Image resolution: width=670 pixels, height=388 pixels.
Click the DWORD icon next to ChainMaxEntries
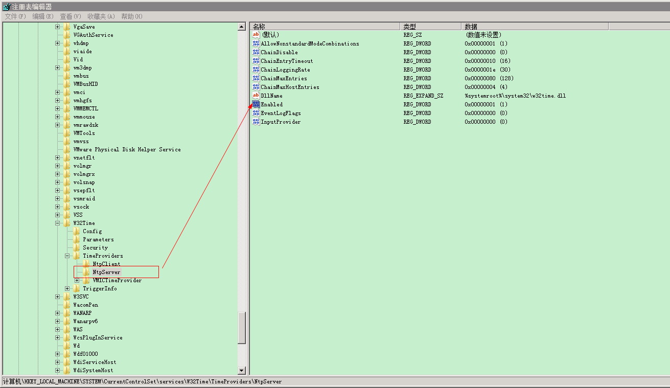256,78
